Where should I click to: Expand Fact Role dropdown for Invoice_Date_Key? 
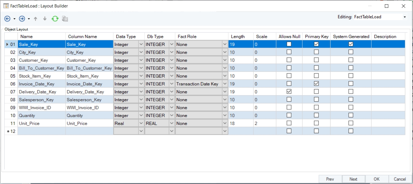click(x=225, y=84)
